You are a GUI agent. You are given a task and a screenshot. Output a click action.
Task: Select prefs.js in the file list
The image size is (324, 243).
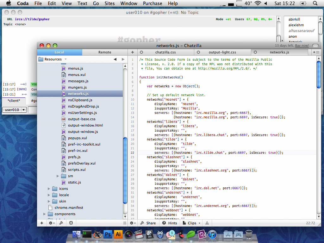point(74,157)
